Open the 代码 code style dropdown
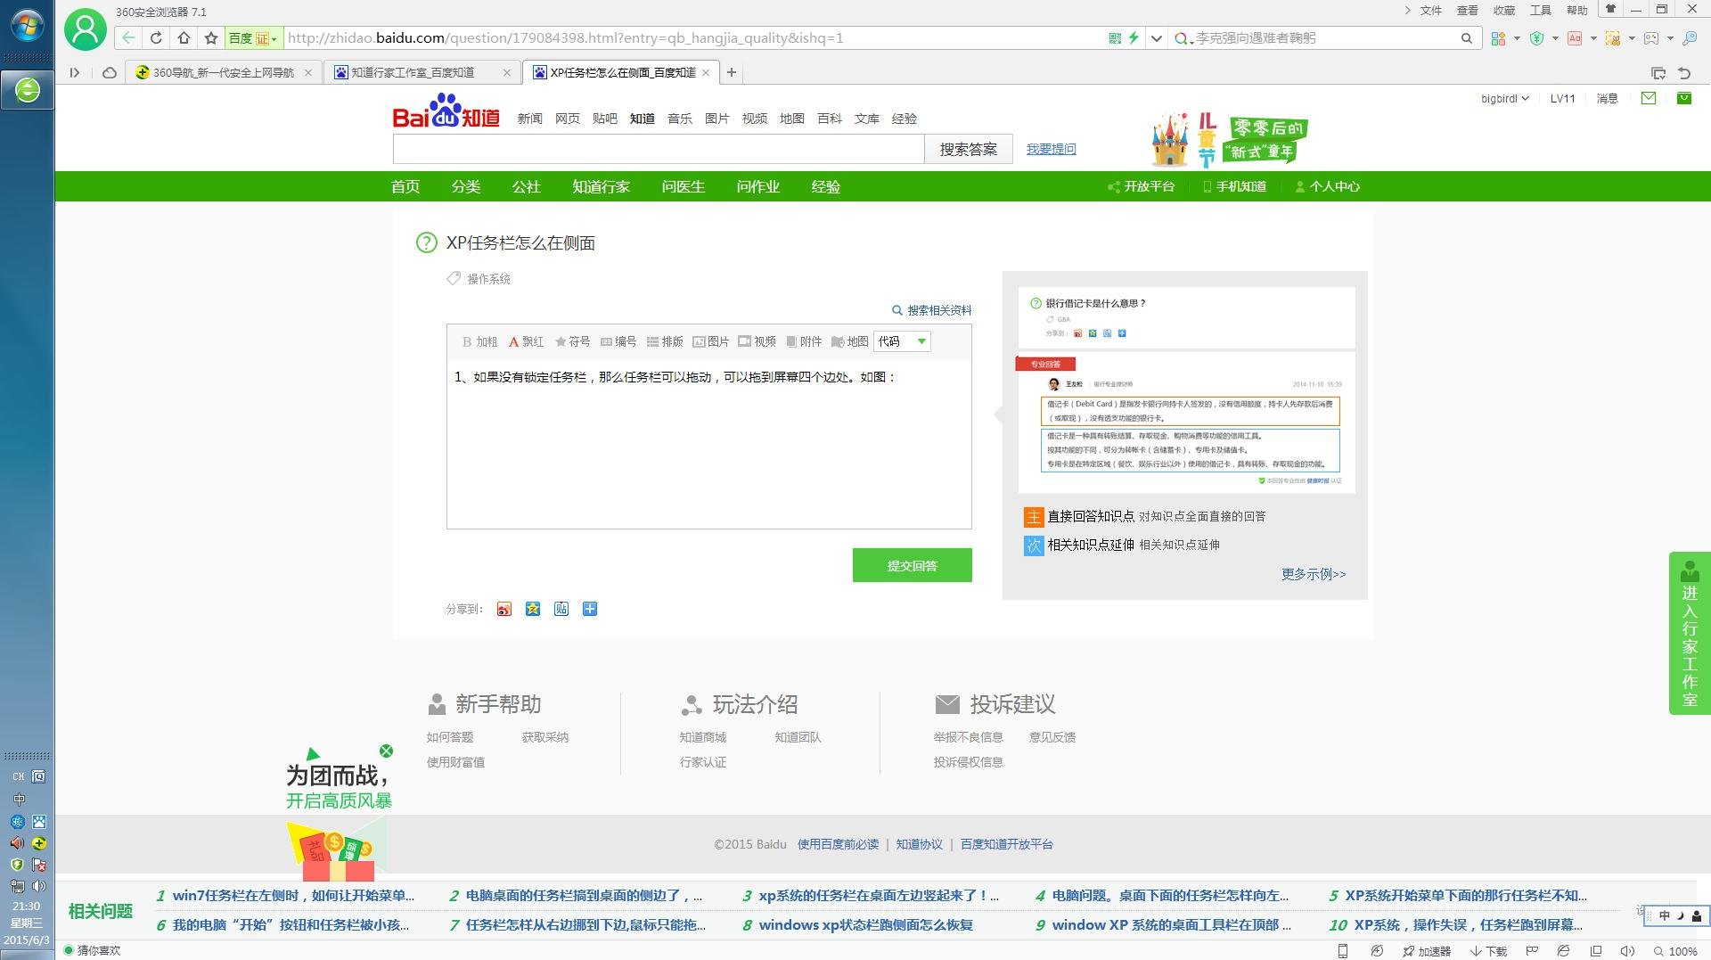Viewport: 1711px width, 960px height. coord(902,341)
